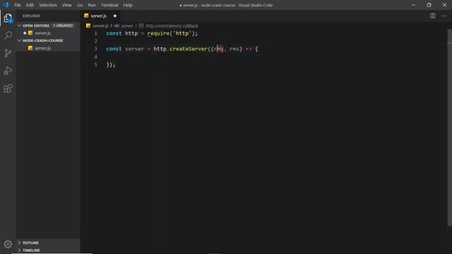Open the Go menu
Viewport: 452px width, 254px height.
point(80,5)
